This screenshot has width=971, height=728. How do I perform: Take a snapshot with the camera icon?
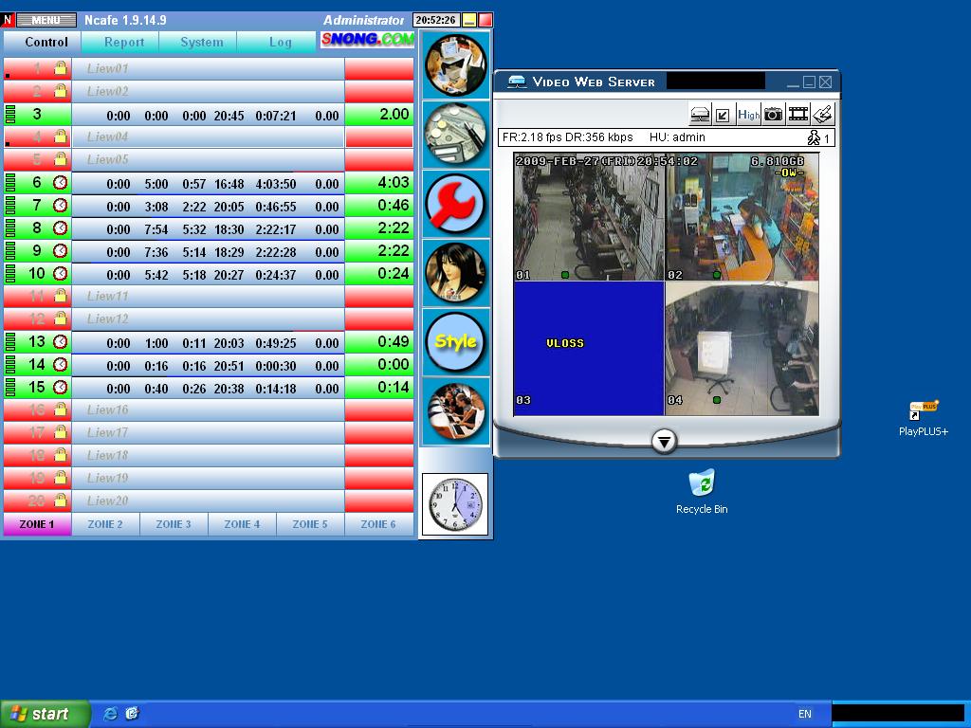[773, 115]
